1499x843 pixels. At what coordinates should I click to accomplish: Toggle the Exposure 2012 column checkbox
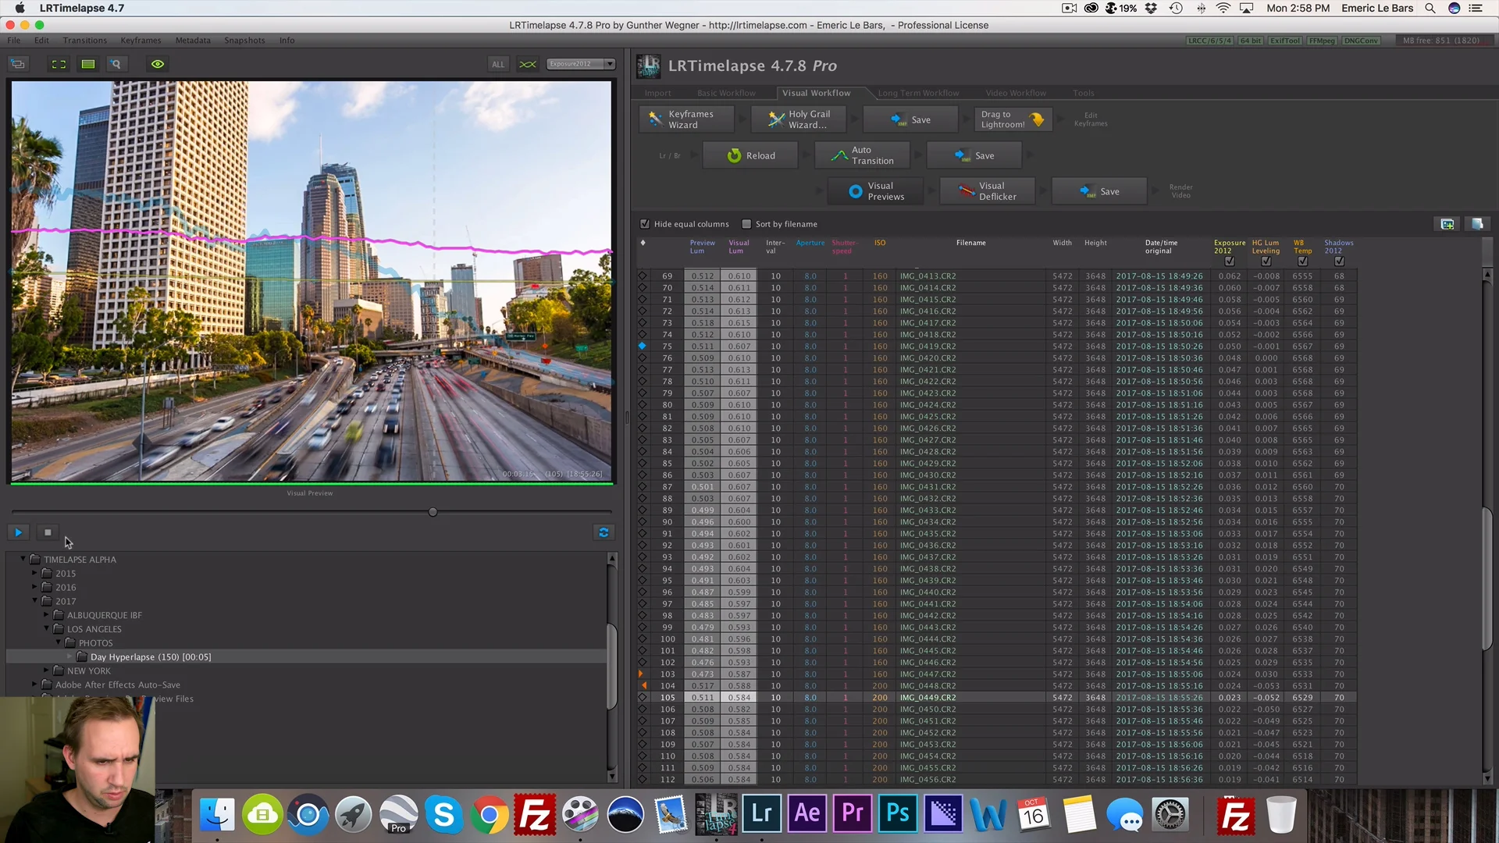pos(1230,261)
